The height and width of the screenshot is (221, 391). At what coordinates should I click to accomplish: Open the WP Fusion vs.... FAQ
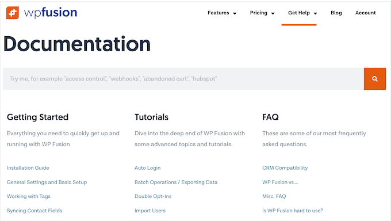pyautogui.click(x=280, y=182)
